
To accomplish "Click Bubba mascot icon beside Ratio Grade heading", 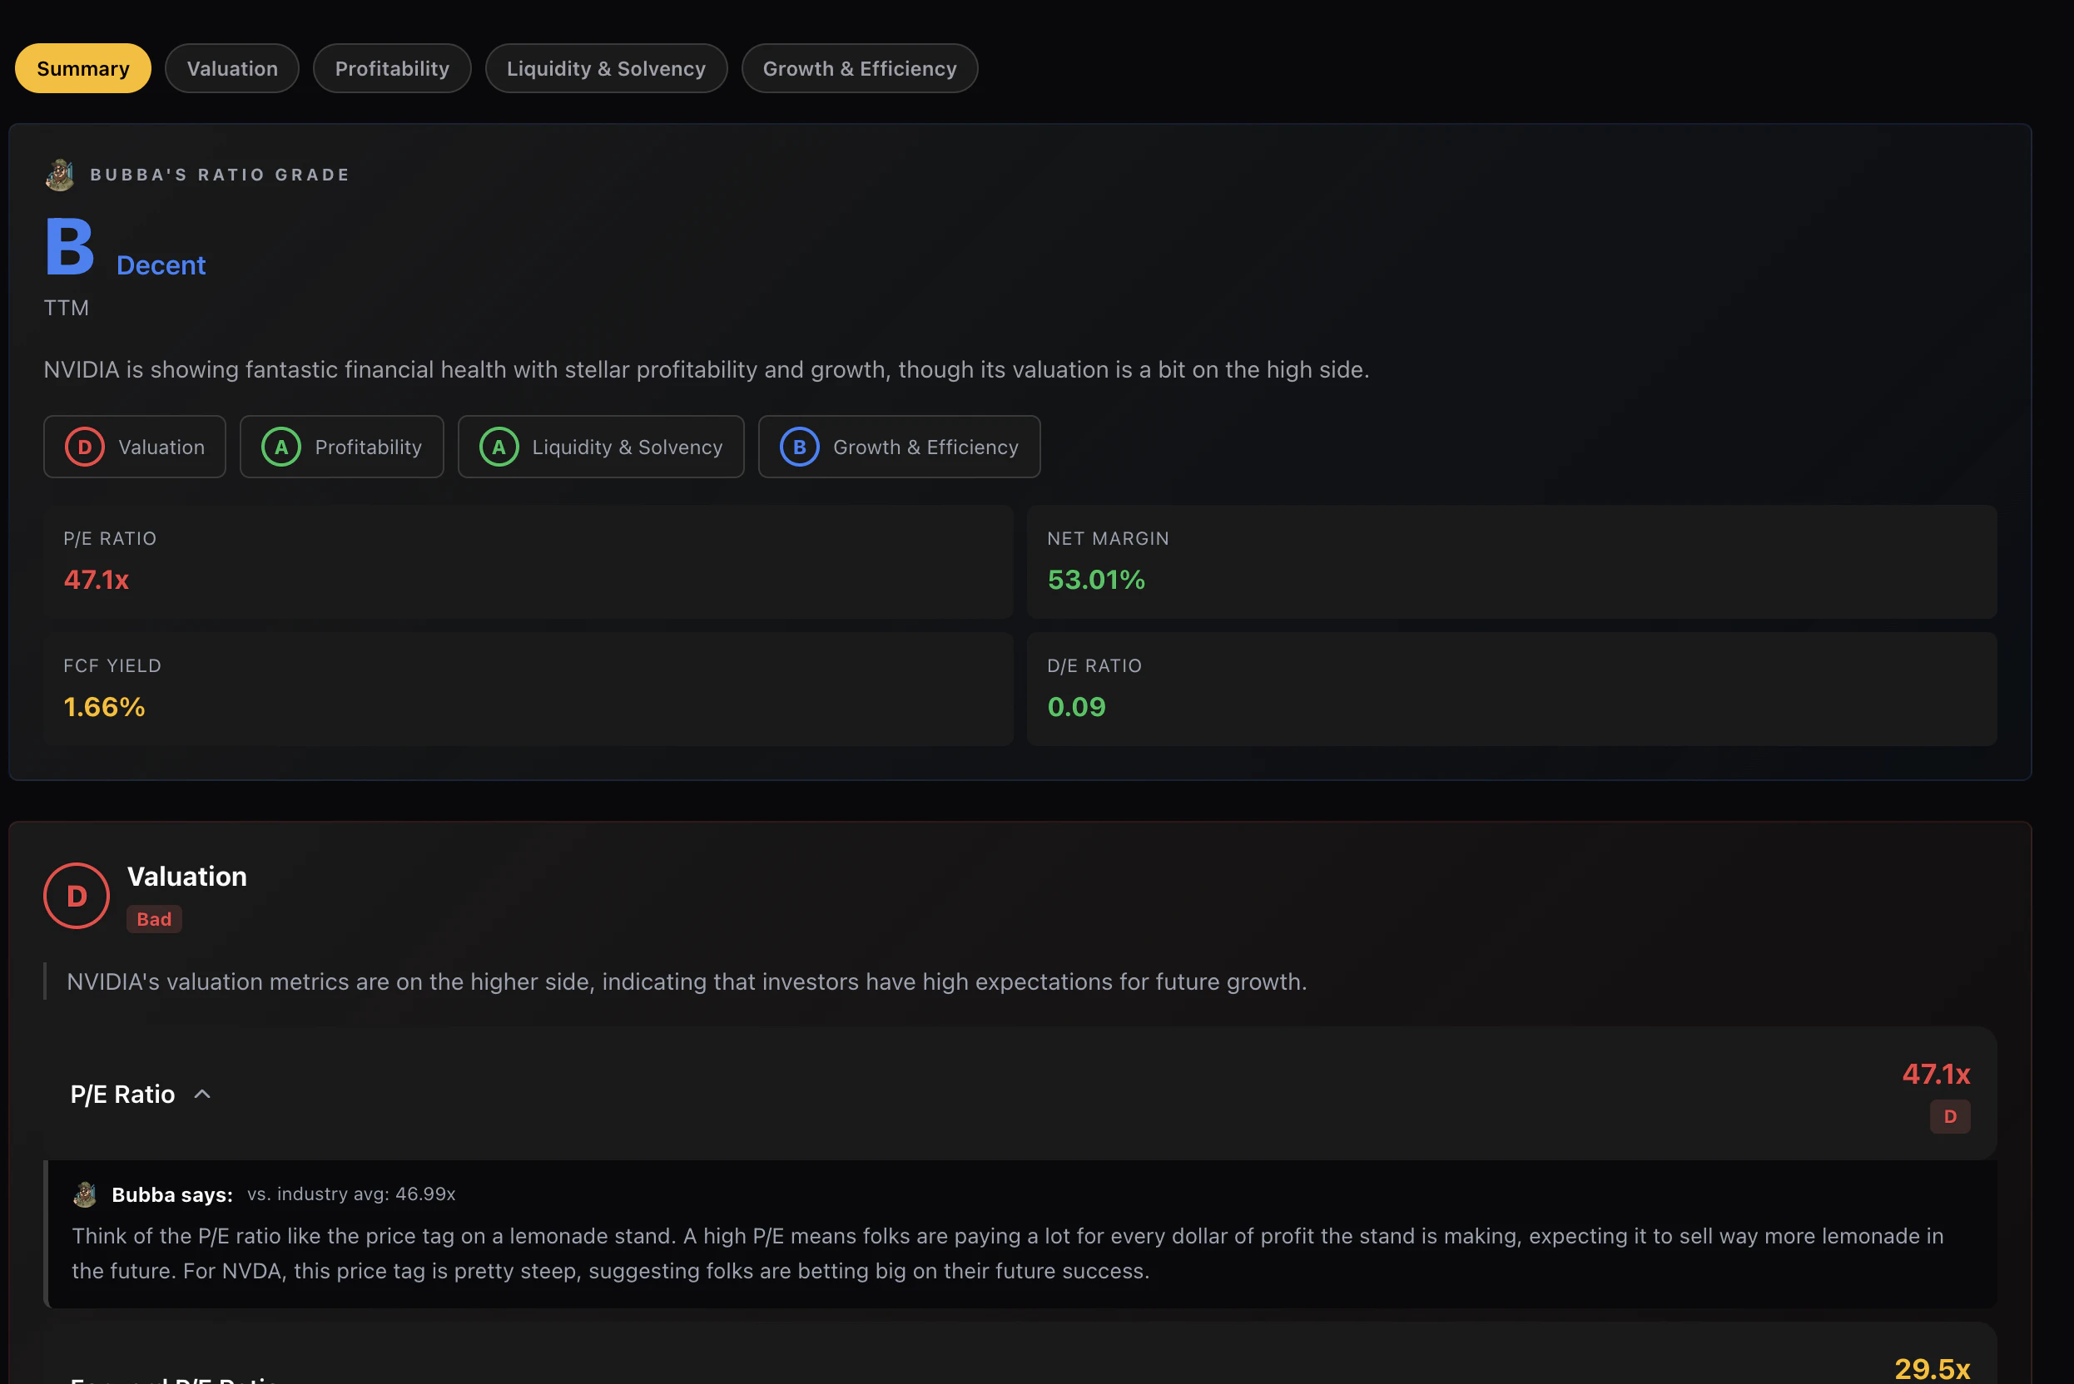I will (59, 175).
